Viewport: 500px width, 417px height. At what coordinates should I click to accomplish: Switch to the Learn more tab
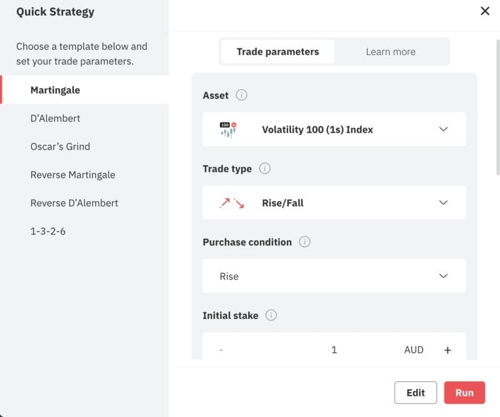point(391,52)
